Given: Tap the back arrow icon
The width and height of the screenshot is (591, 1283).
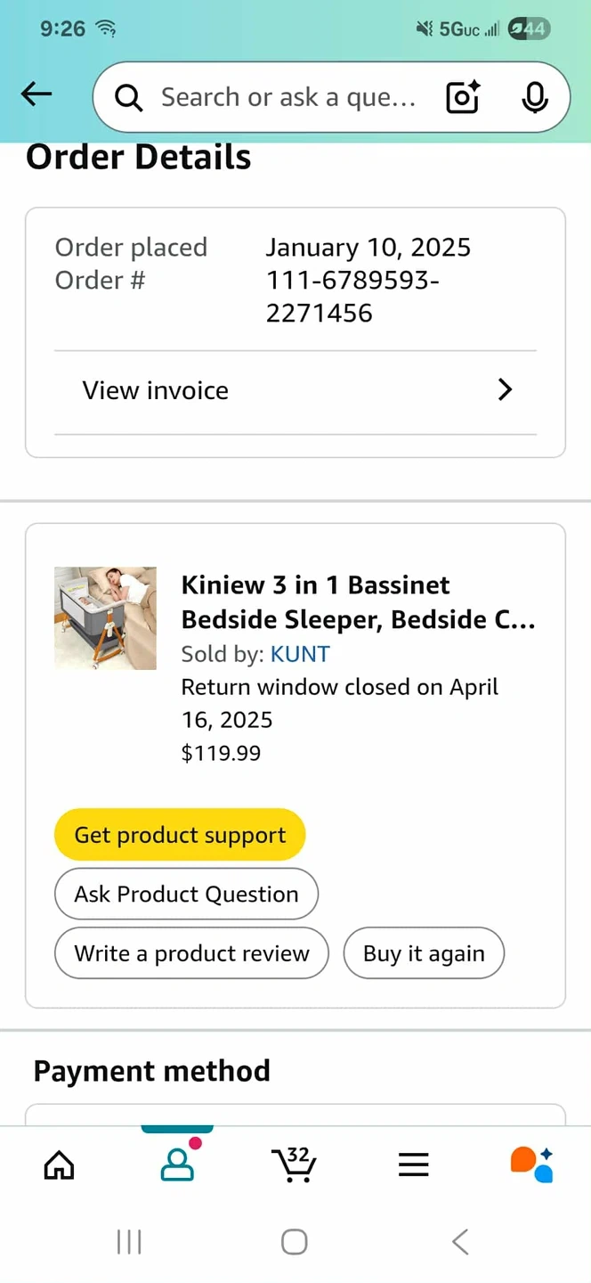Looking at the screenshot, I should (x=36, y=94).
